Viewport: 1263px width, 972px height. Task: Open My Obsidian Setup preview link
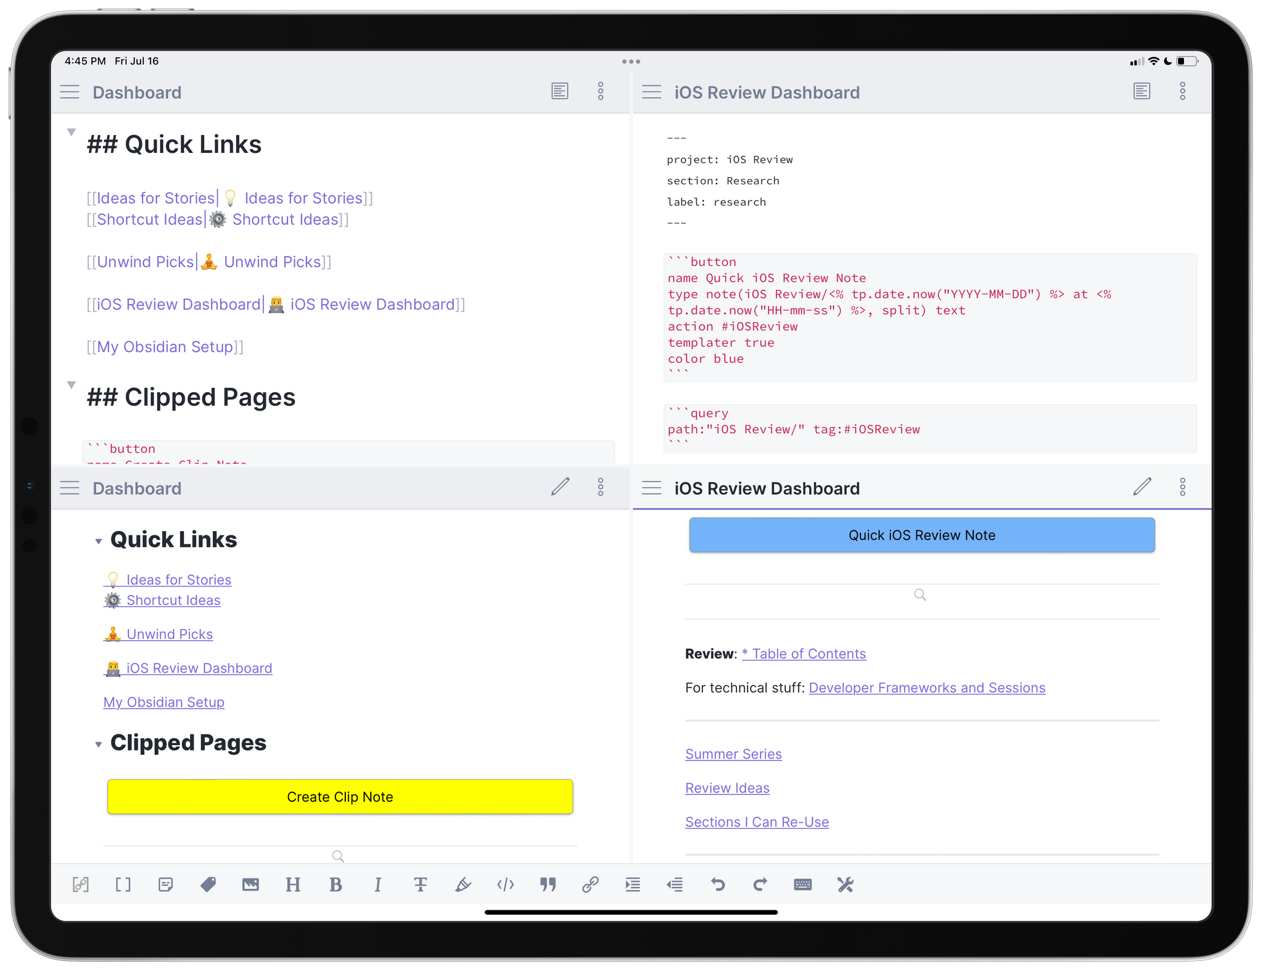point(164,702)
